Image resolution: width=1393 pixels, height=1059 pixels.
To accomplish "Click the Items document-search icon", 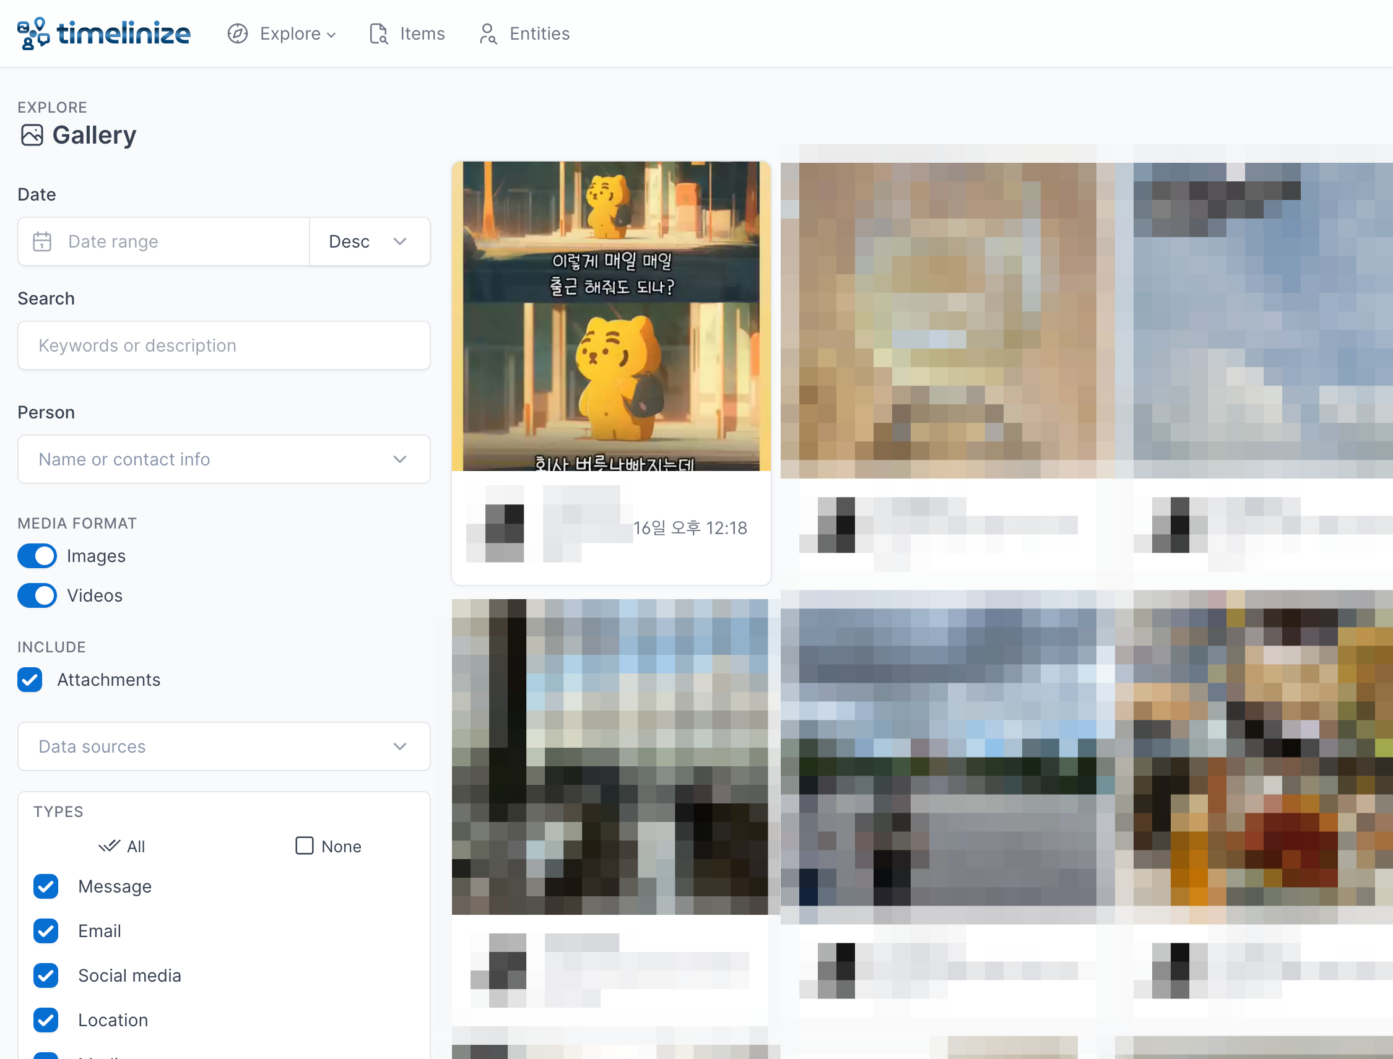I will click(378, 33).
